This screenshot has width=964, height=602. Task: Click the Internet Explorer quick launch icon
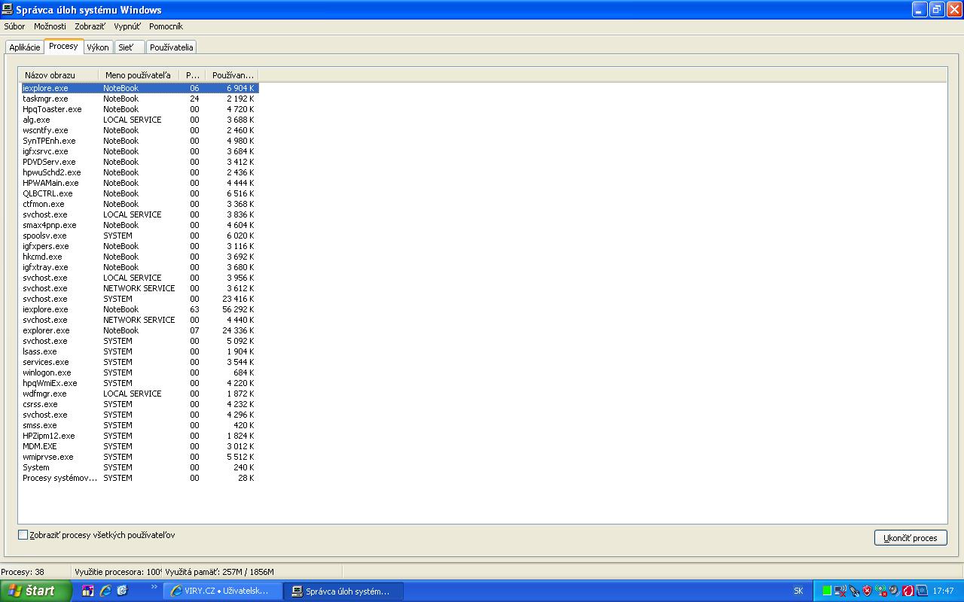(105, 591)
